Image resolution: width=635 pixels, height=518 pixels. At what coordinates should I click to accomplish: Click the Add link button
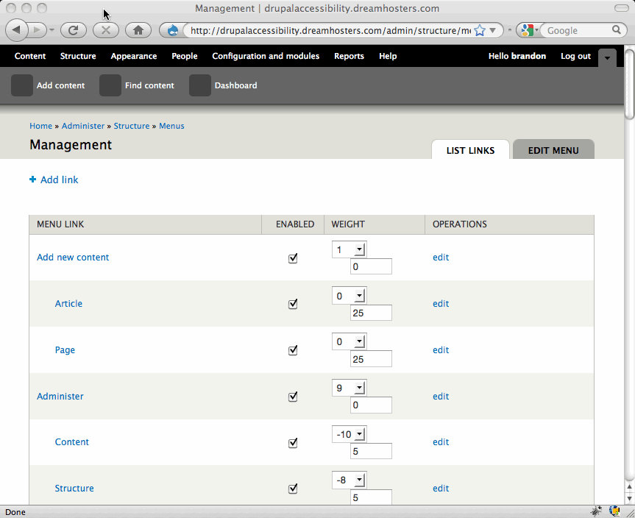pos(54,180)
